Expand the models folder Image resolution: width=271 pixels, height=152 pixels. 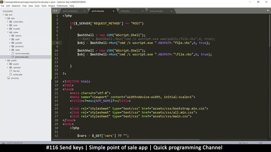tap(8, 29)
